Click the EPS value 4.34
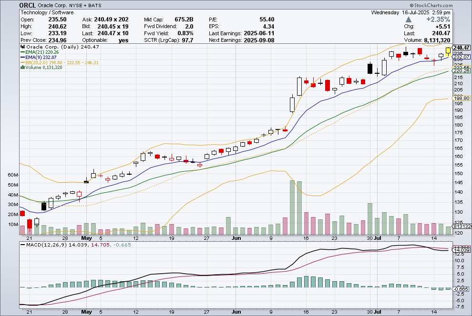This screenshot has height=316, width=472. [268, 27]
